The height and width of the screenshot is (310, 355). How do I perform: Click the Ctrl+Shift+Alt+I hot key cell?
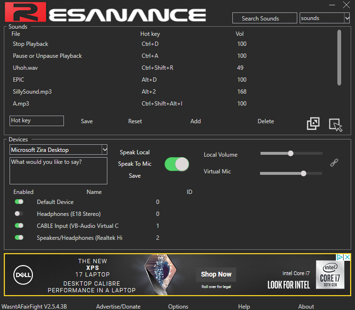tap(162, 104)
